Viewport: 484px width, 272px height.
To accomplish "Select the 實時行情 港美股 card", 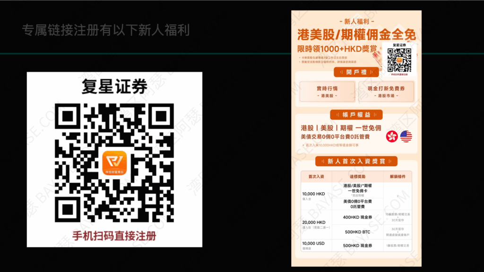I will coord(327,92).
